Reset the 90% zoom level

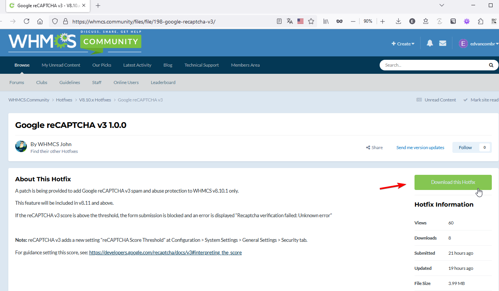368,22
